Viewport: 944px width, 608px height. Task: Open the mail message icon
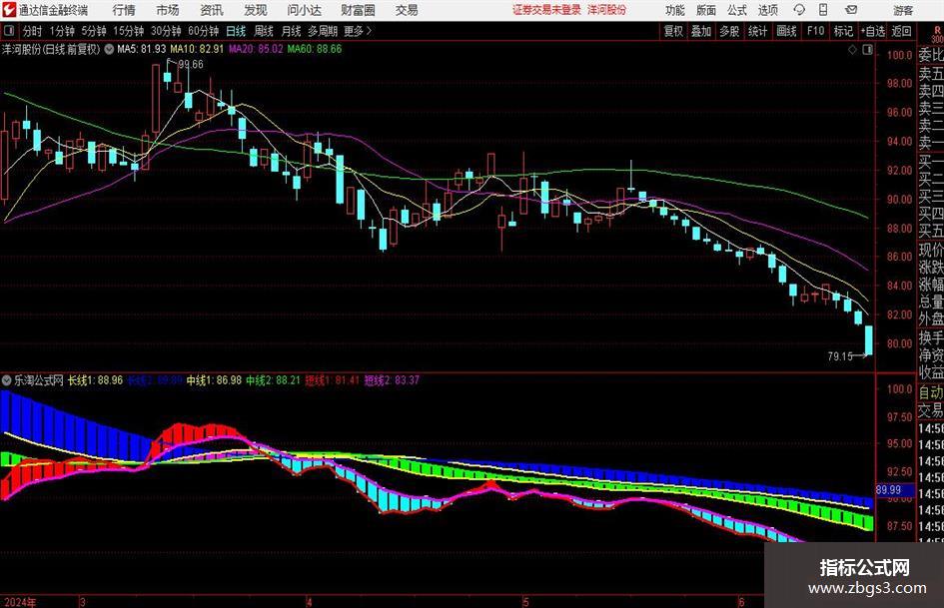(x=851, y=10)
